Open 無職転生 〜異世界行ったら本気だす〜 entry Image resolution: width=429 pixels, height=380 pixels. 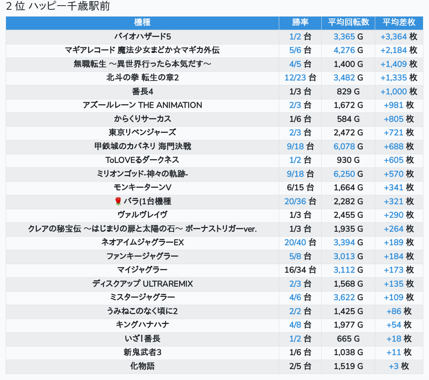142,64
